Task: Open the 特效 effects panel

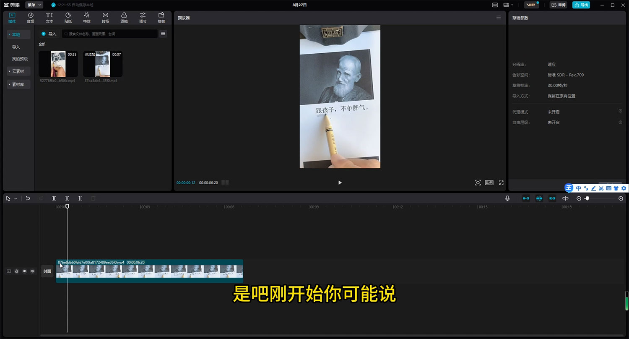Action: [x=86, y=17]
